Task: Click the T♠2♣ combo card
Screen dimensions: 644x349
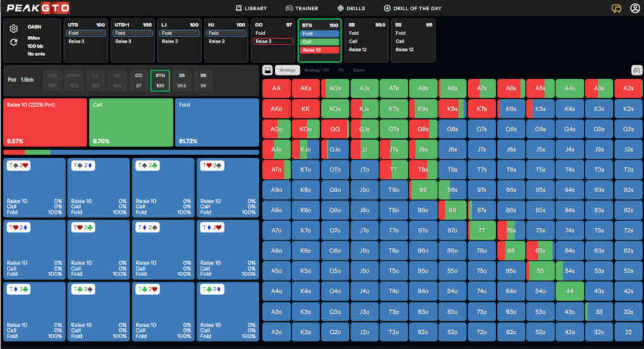Action: click(163, 188)
